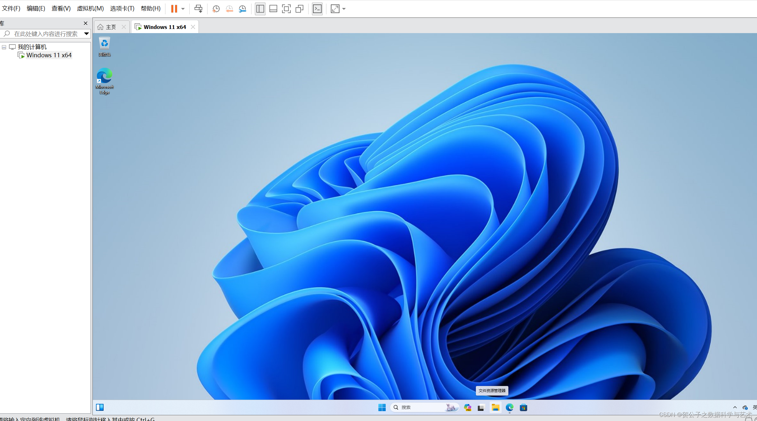This screenshot has width=757, height=421.
Task: Open the widgets button on the taskbar
Action: pyautogui.click(x=100, y=407)
